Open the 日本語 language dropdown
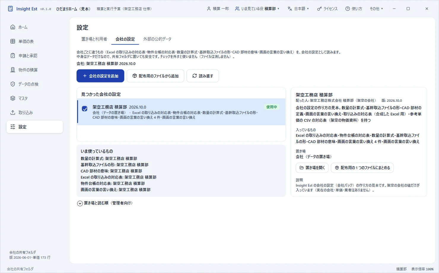The width and height of the screenshot is (439, 273). pyautogui.click(x=298, y=9)
